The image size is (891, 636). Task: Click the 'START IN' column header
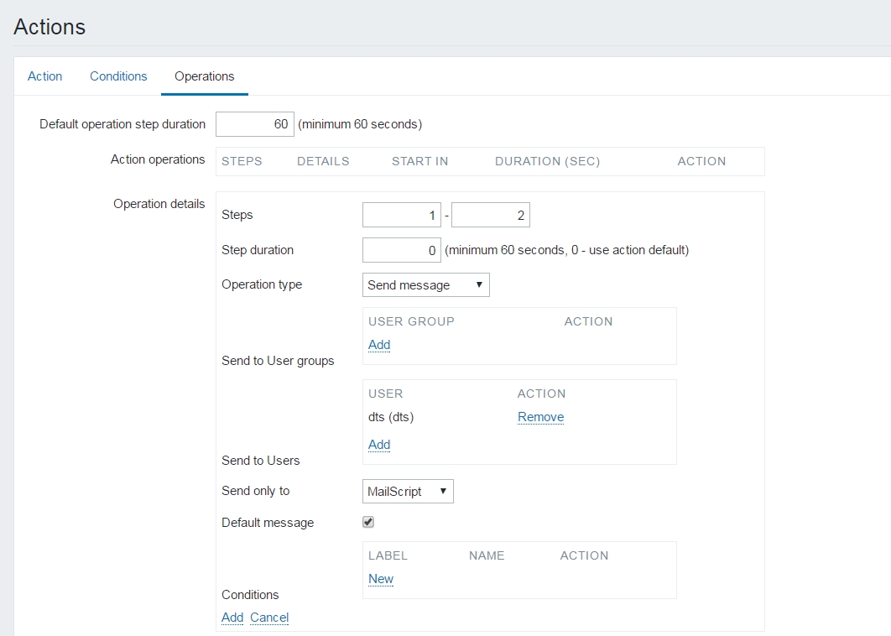coord(420,161)
